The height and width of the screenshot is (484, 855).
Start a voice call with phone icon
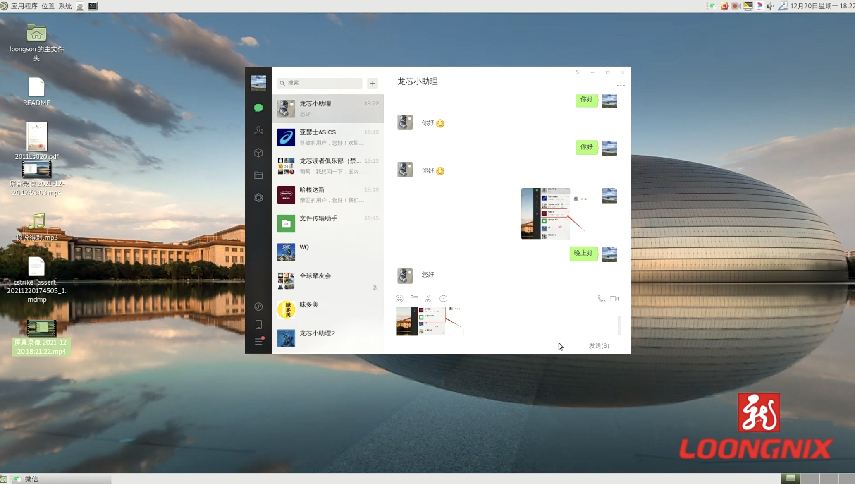point(601,299)
